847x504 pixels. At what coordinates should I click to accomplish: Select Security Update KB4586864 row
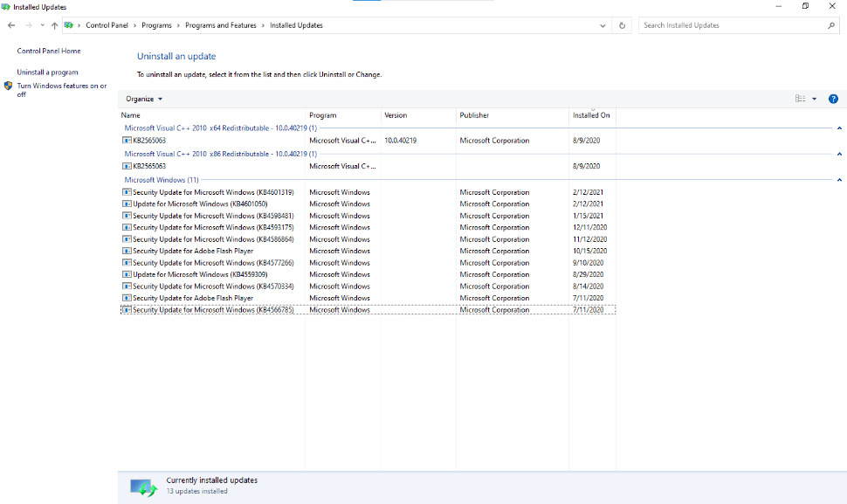[x=368, y=239]
